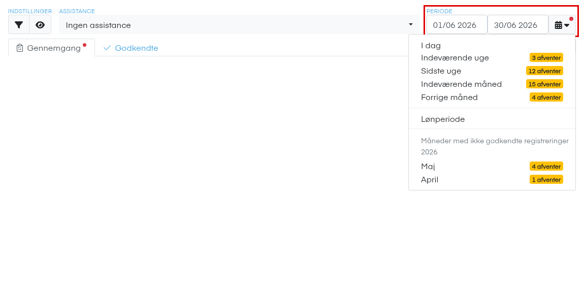Click the clipboard icon on Gennemgang tab
584x291 pixels.
click(20, 48)
